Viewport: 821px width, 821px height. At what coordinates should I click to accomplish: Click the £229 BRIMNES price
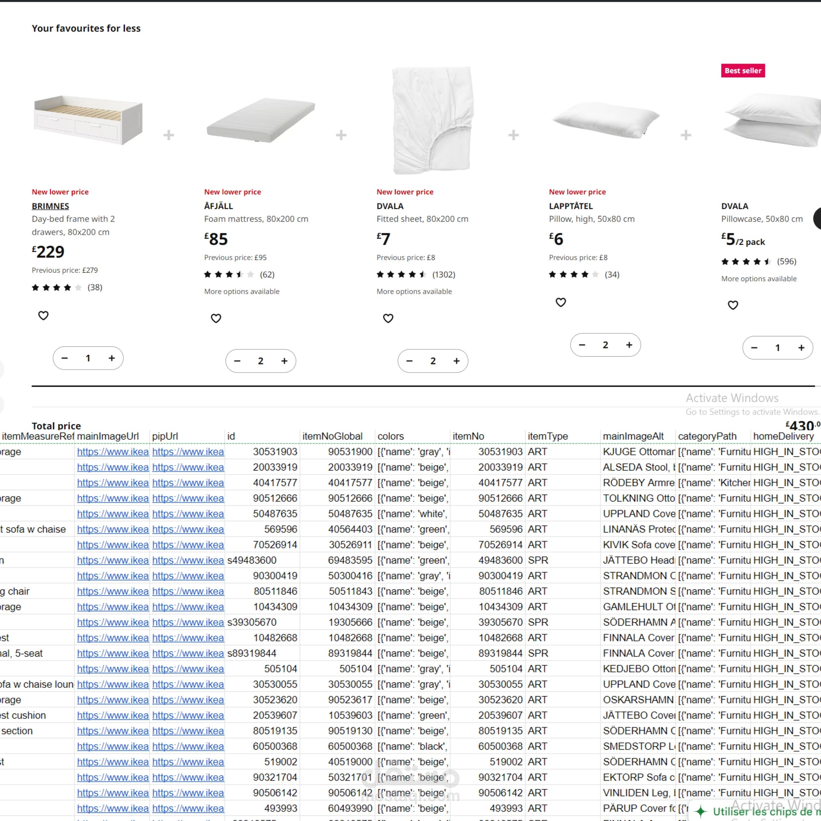point(48,251)
